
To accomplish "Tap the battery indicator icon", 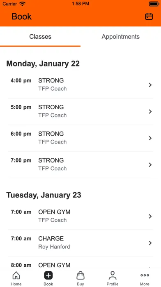I will [154, 4].
